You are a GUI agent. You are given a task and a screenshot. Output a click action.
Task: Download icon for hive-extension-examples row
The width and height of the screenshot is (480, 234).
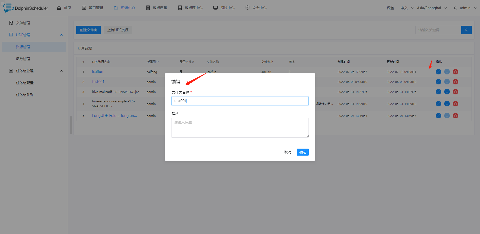click(x=447, y=104)
